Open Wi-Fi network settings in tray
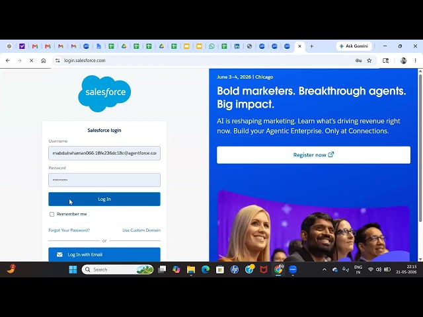The width and height of the screenshot is (423, 317). (371, 269)
